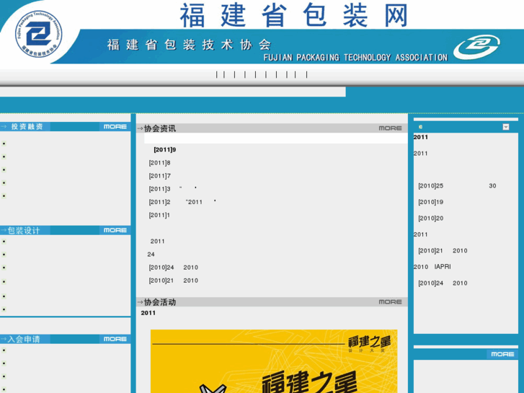Open the [2011]1 news entry
Screen dimensions: 524x393
[159, 215]
